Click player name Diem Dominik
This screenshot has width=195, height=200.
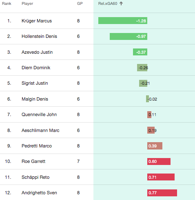(36, 68)
